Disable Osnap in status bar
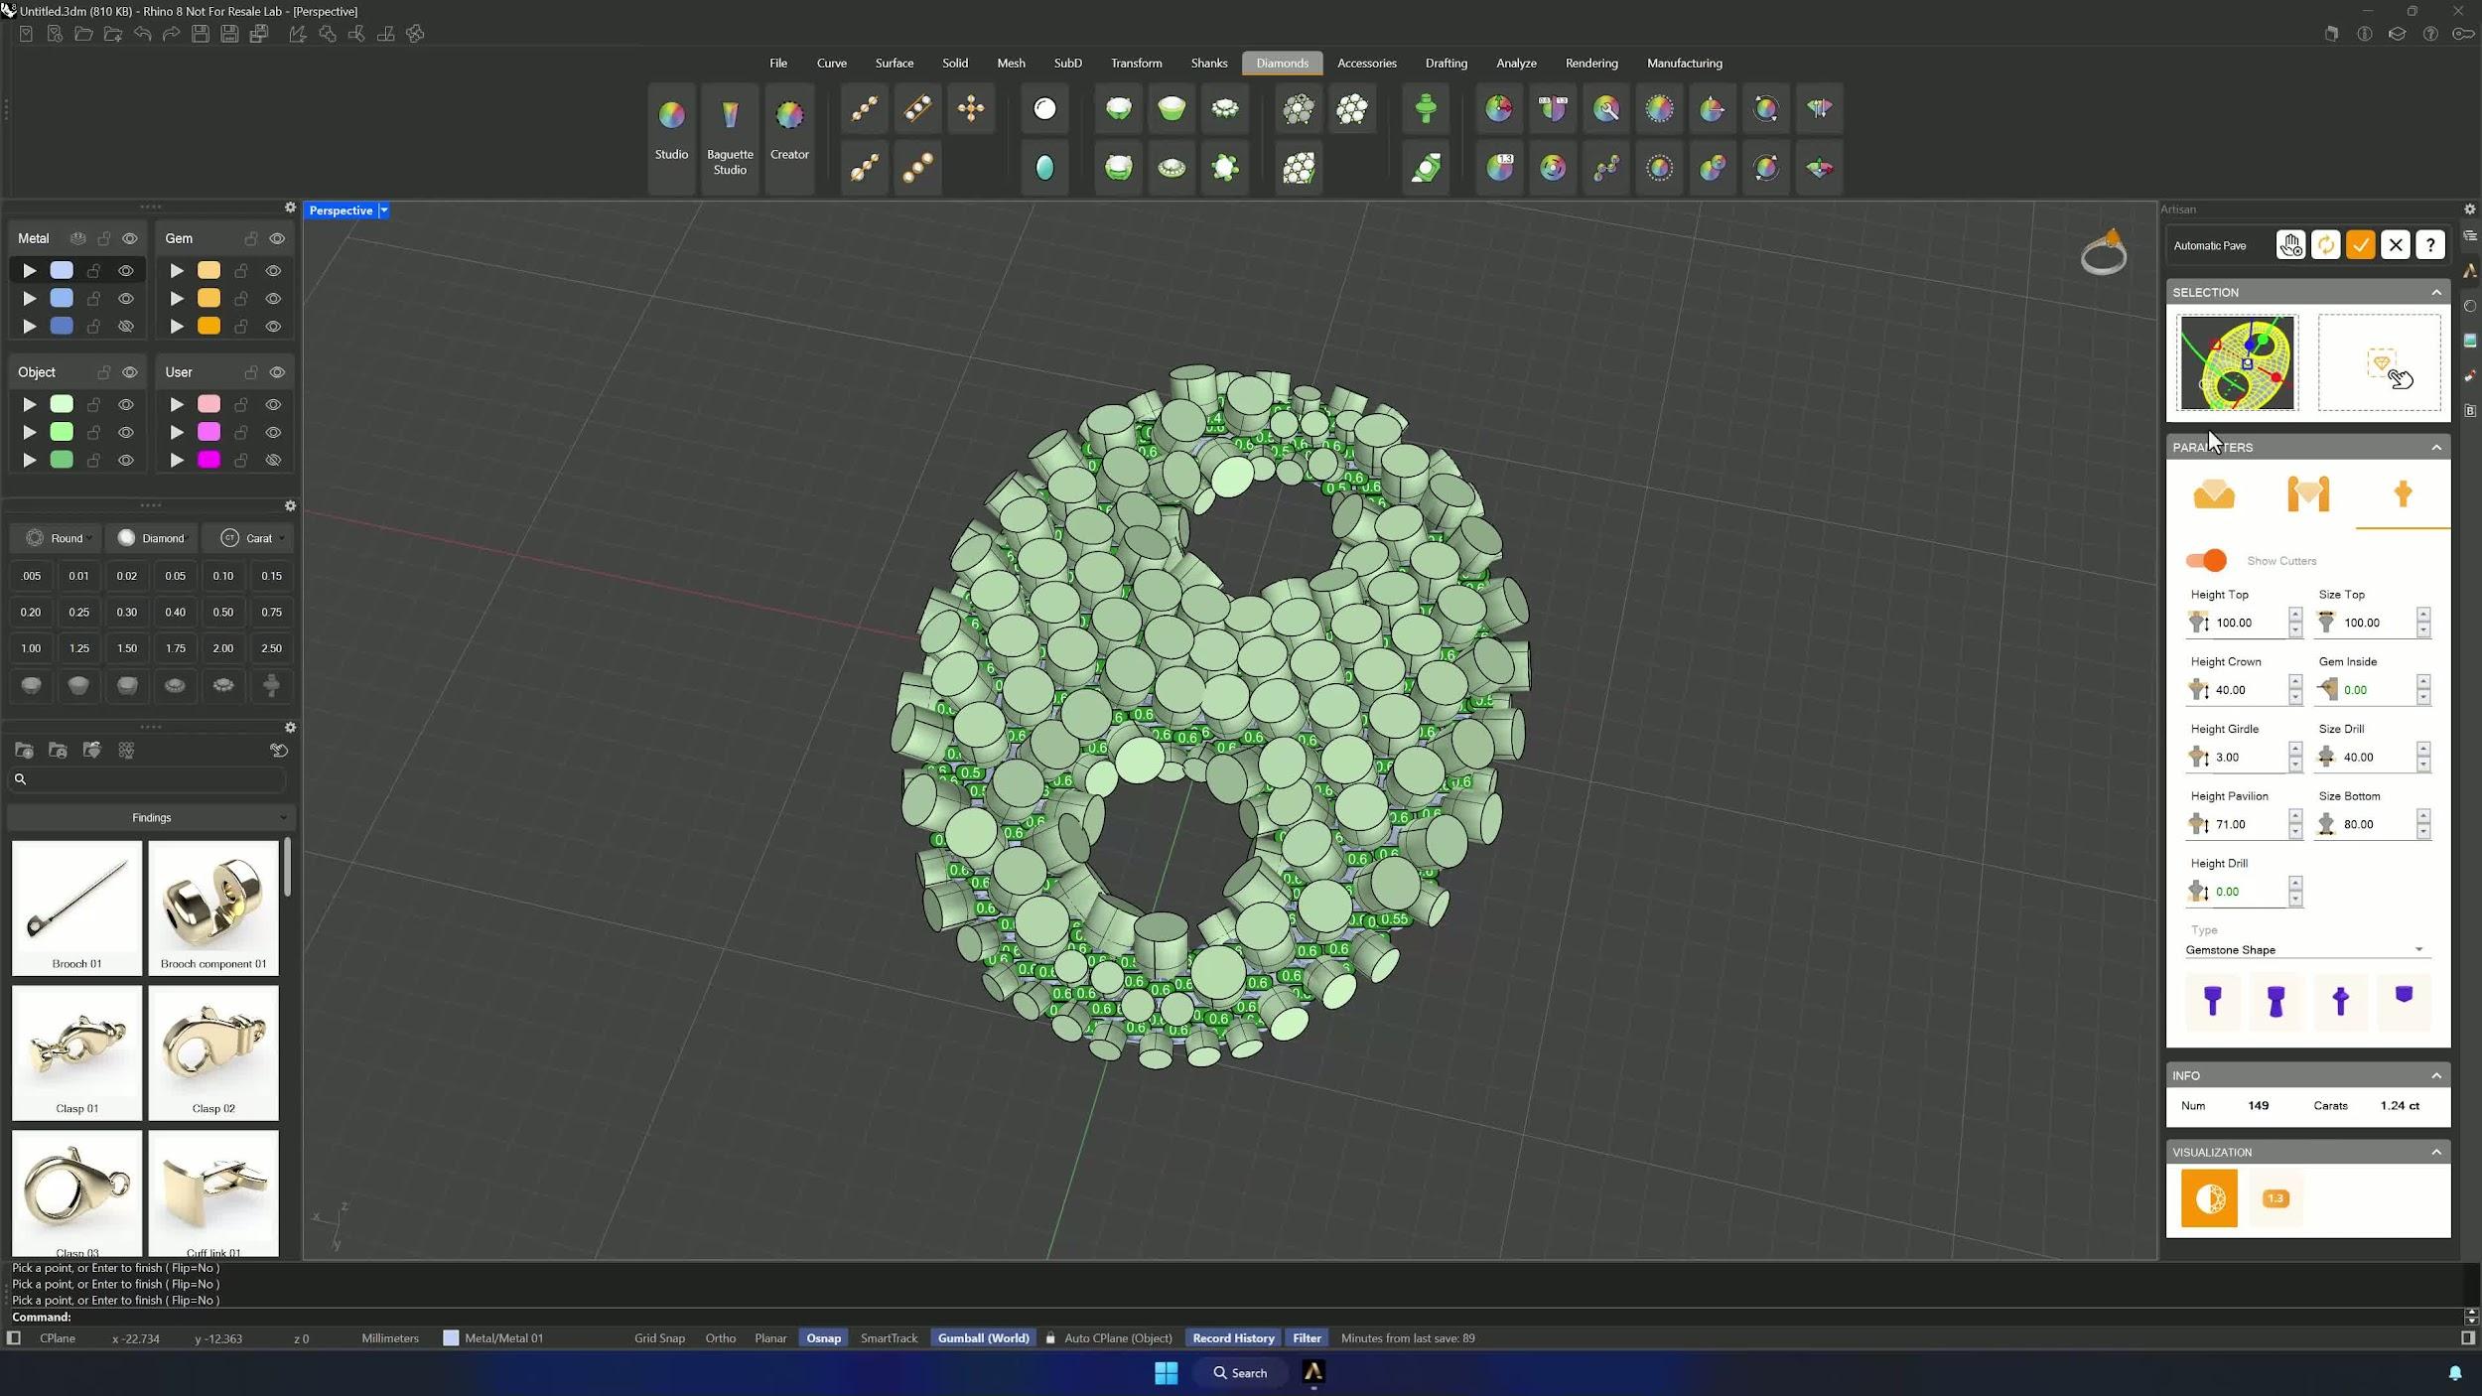Image resolution: width=2482 pixels, height=1396 pixels. coord(823,1338)
